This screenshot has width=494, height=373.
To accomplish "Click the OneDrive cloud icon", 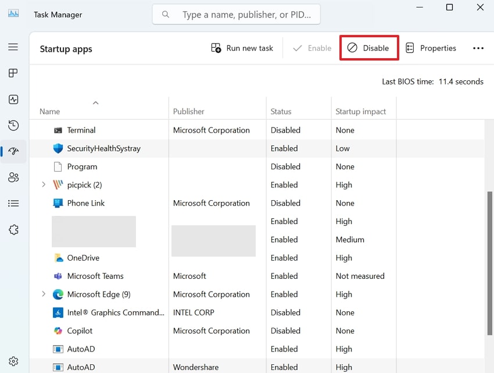I will [x=58, y=258].
